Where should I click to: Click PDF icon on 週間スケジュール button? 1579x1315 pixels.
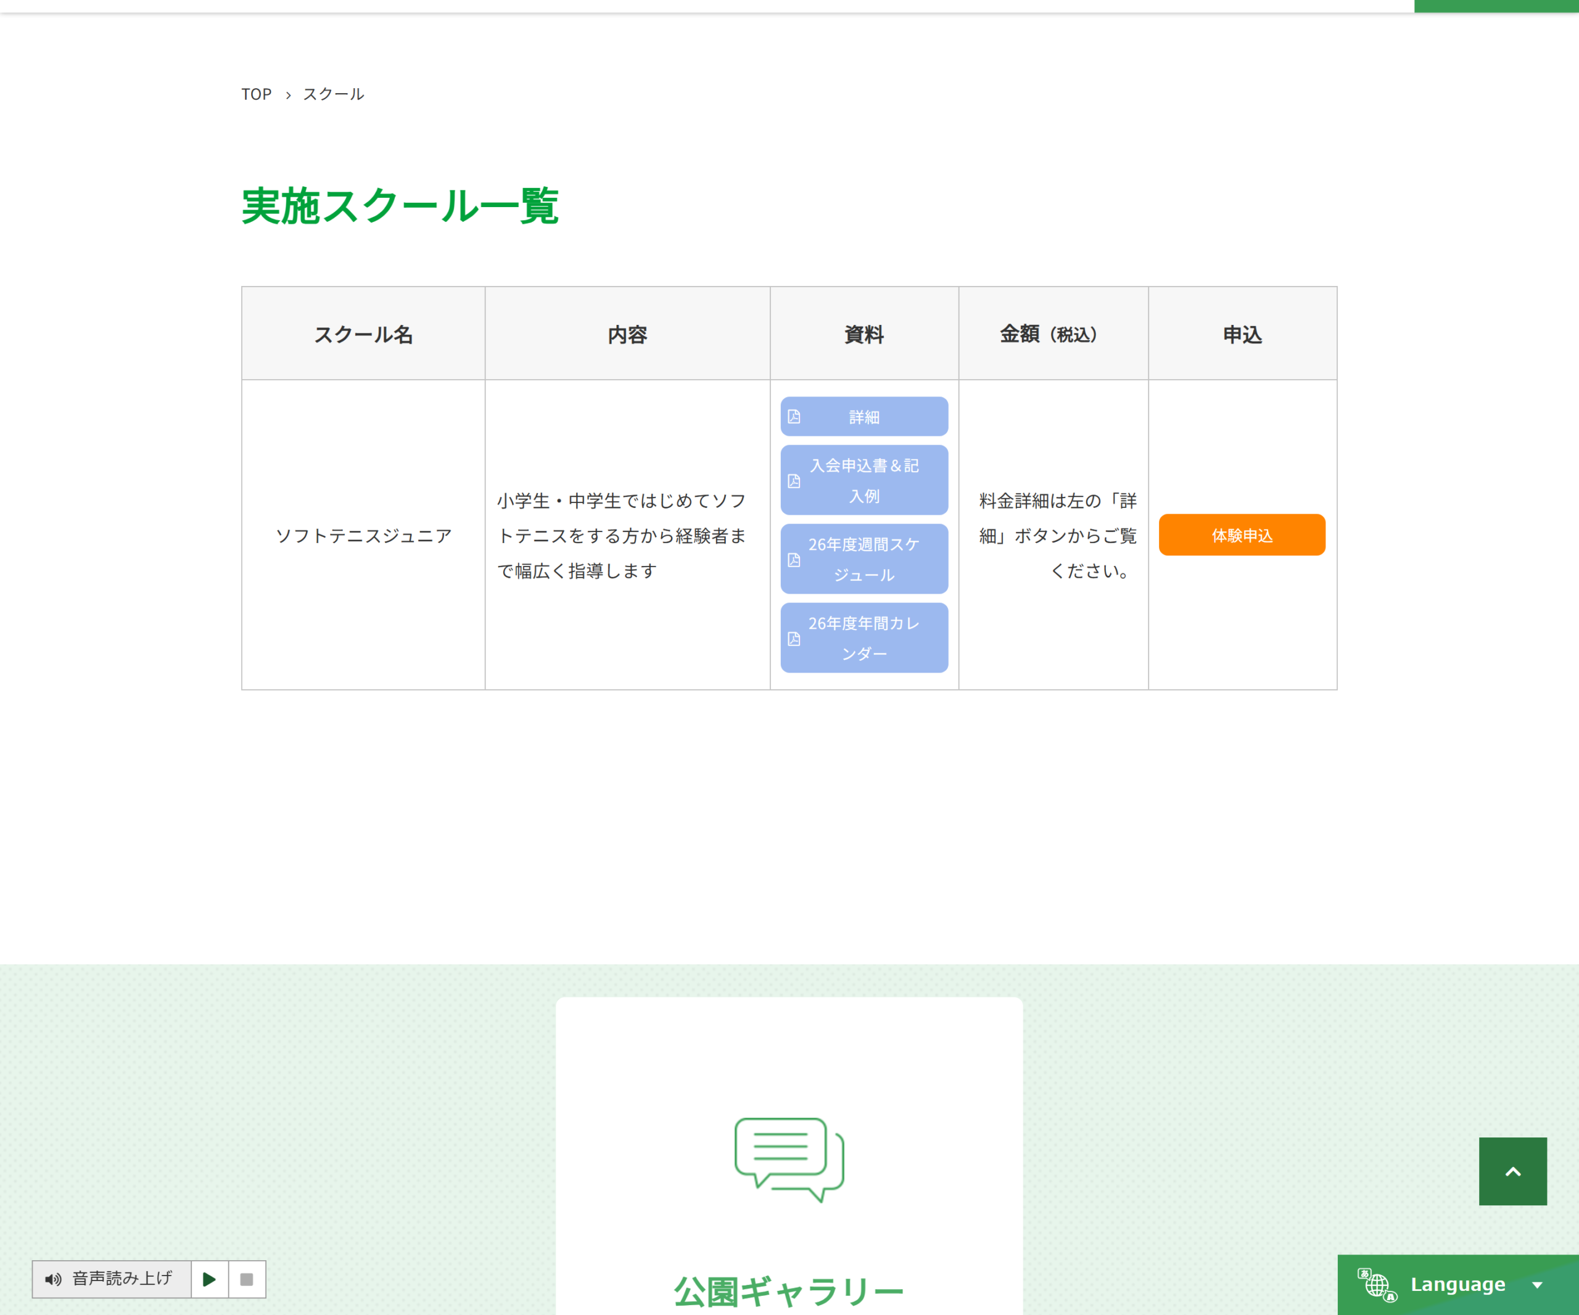click(794, 560)
